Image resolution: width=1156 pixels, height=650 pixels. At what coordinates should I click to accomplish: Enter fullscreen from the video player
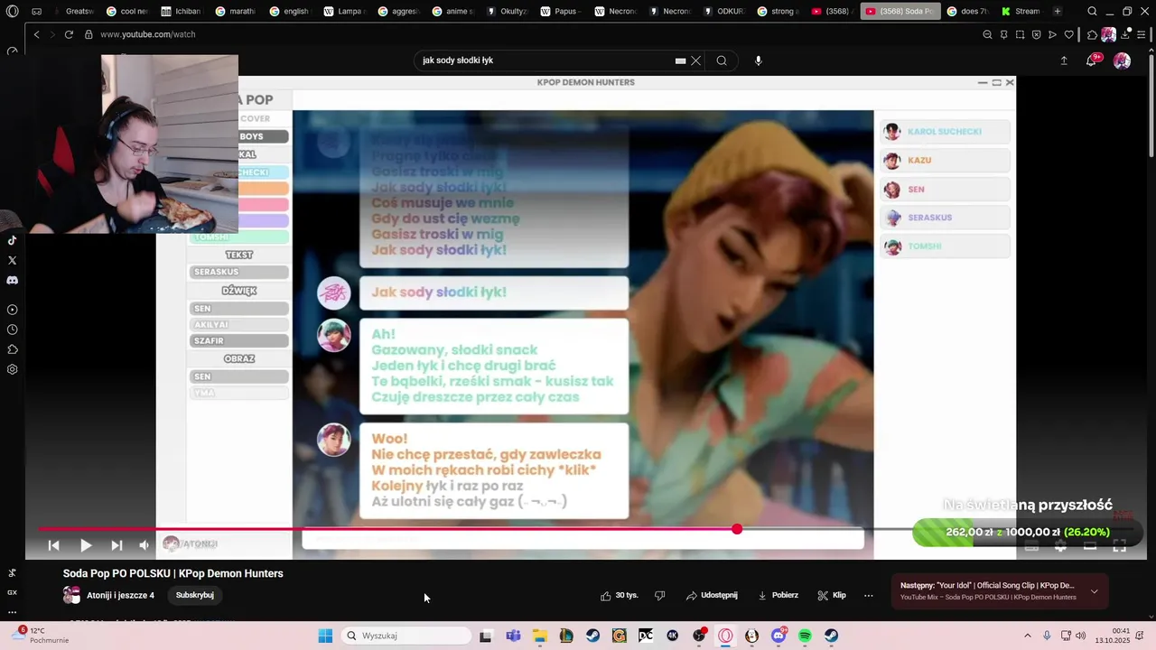1120,545
